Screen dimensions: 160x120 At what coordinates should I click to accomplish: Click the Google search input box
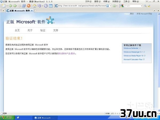132,6
